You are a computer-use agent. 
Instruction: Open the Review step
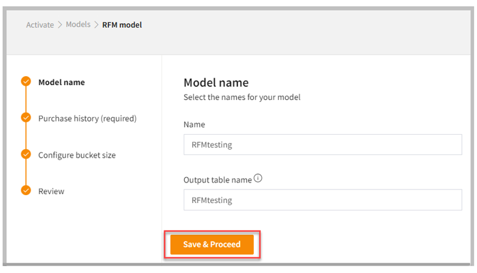click(x=51, y=191)
